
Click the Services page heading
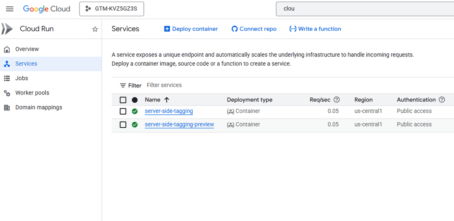tap(125, 29)
